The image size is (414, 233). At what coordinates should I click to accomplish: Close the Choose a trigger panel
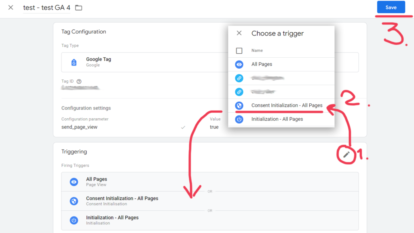click(x=239, y=34)
